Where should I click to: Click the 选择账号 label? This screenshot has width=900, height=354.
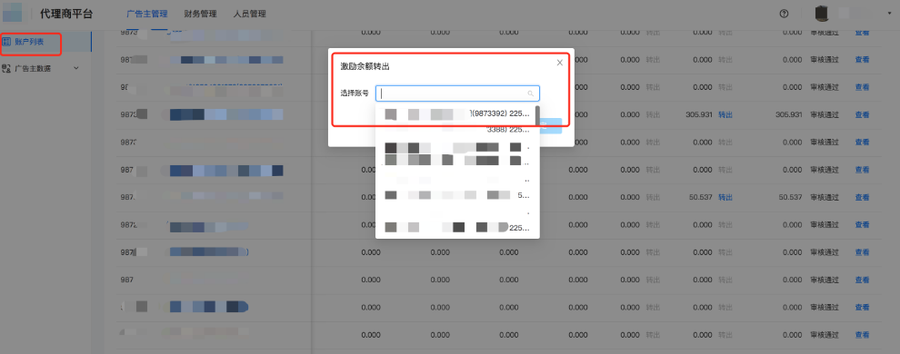(355, 93)
